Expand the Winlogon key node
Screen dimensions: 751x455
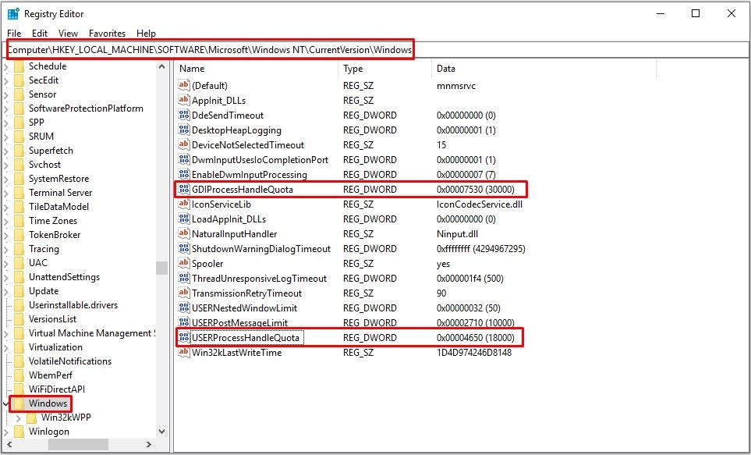click(x=7, y=431)
